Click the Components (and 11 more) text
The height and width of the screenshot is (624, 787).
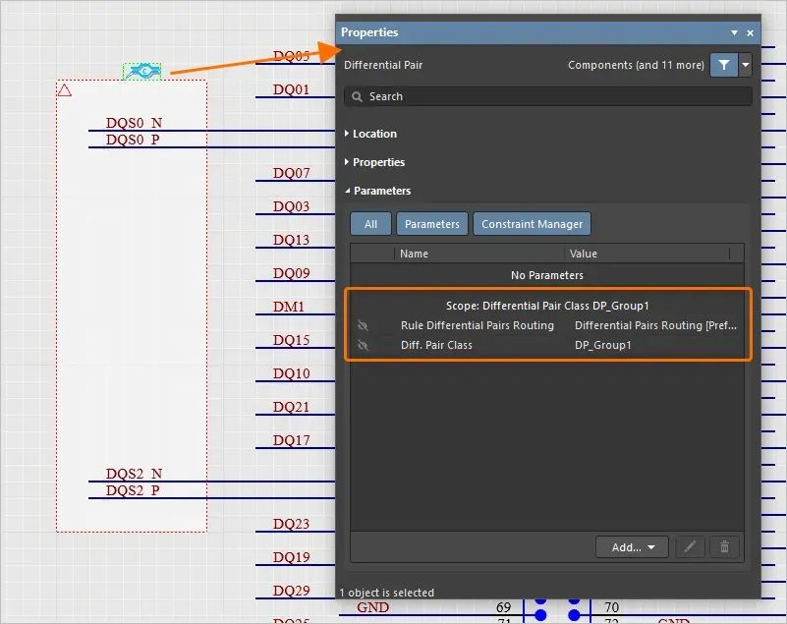636,65
